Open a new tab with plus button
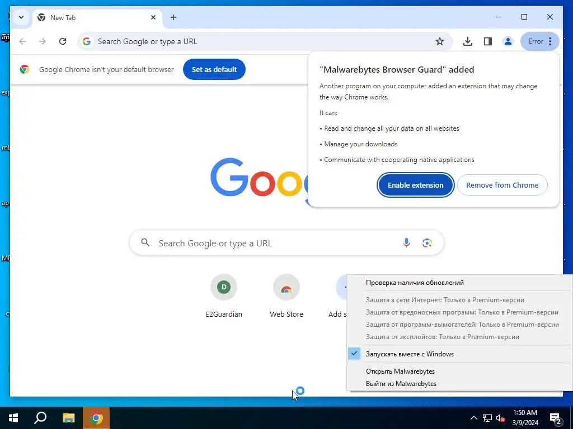 point(173,17)
